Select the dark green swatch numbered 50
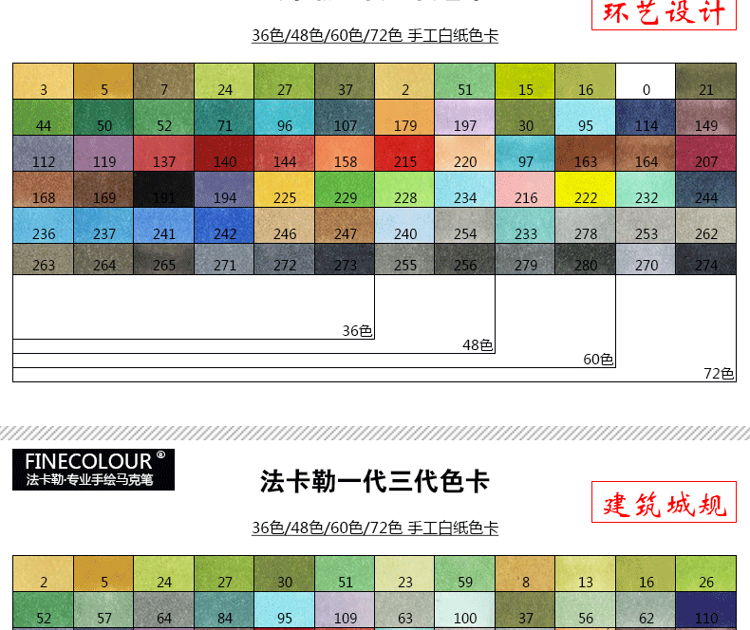Viewport: 750px width, 630px height. coord(103,118)
